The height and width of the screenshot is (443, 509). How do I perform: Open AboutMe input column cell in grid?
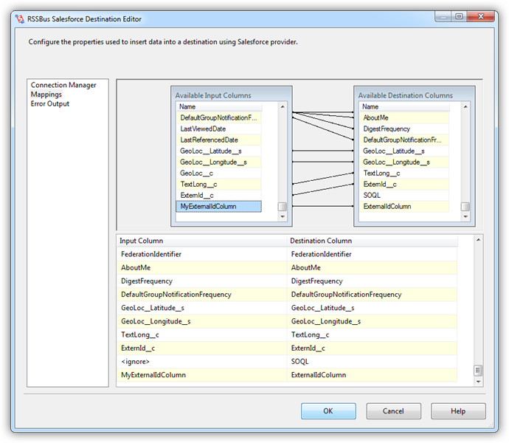202,267
